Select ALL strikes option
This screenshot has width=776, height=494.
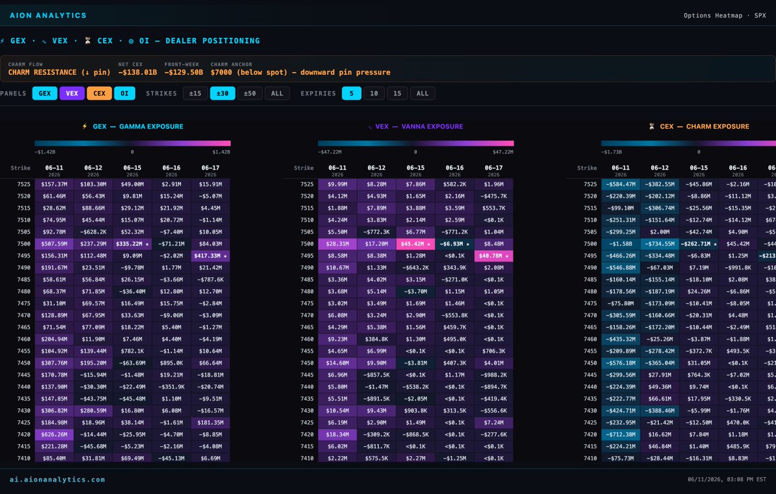(277, 94)
